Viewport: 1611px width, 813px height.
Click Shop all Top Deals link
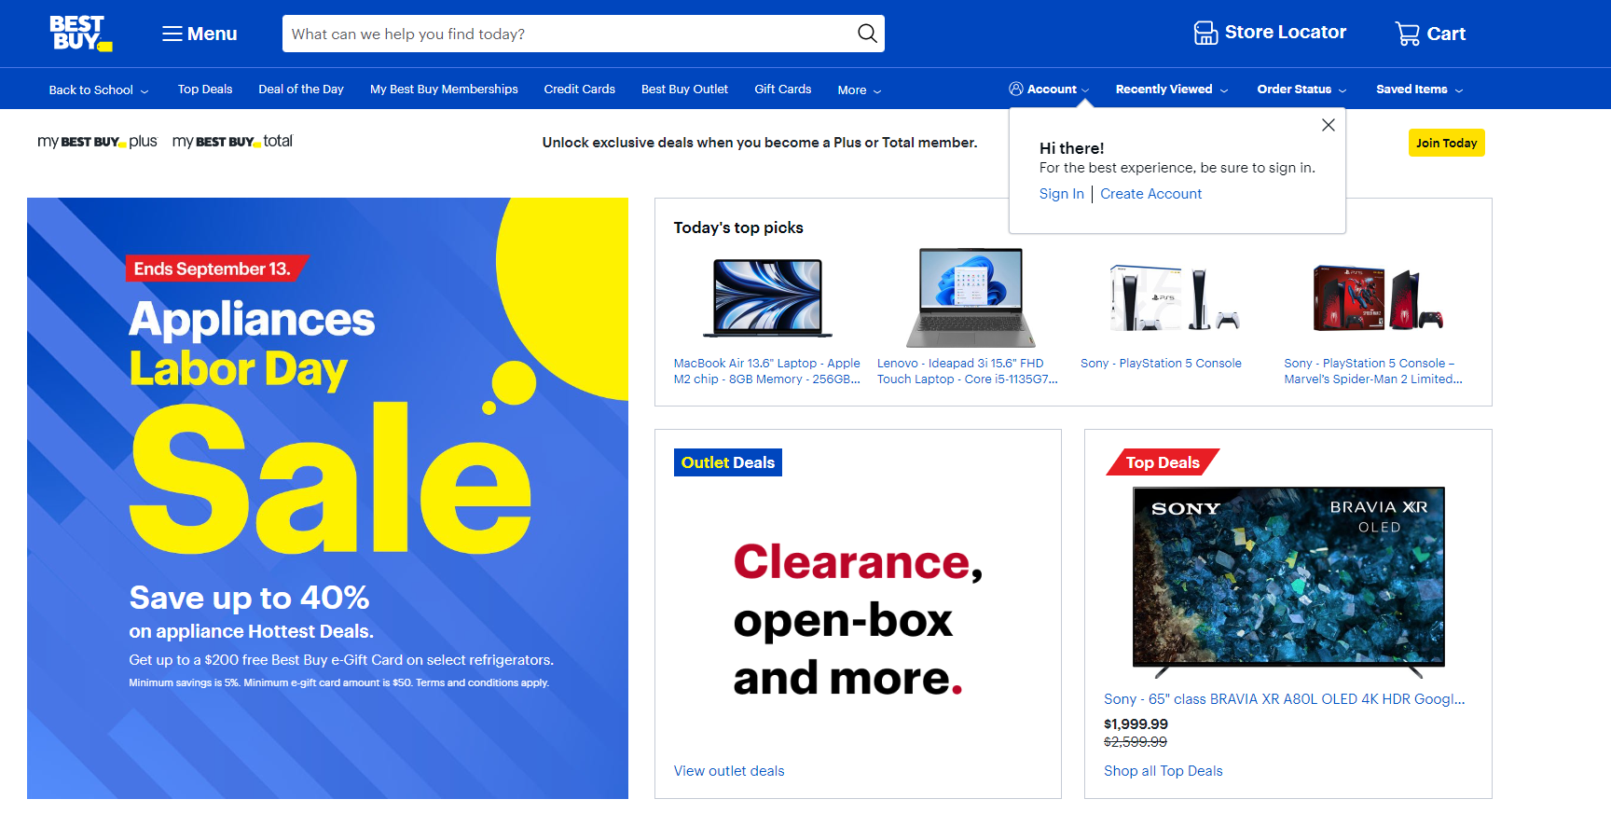point(1163,771)
